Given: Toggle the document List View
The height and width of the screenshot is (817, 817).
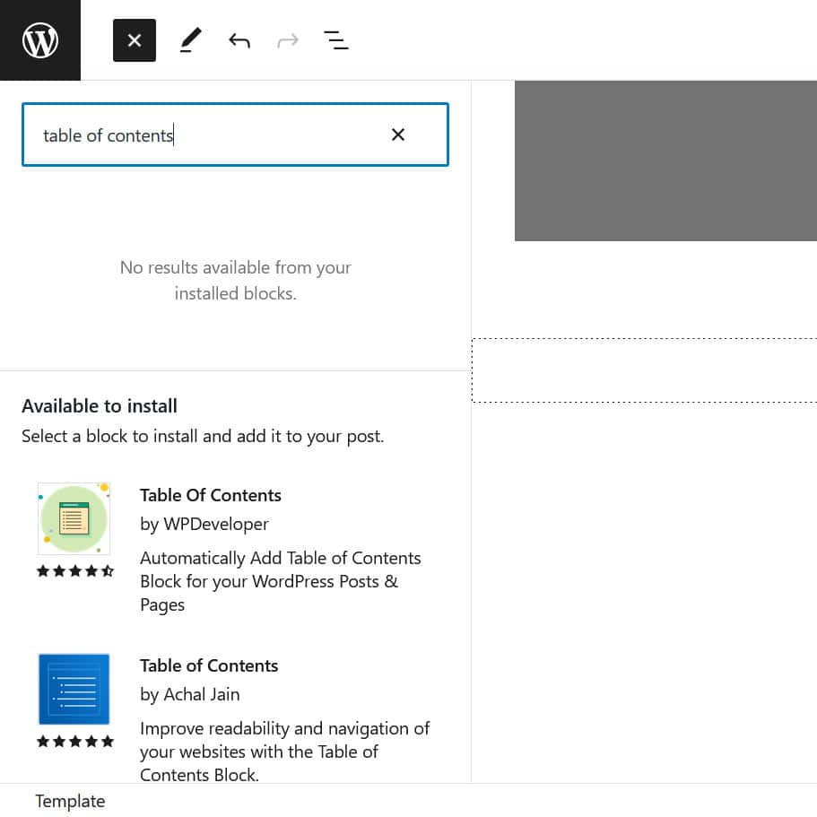Looking at the screenshot, I should pos(336,40).
